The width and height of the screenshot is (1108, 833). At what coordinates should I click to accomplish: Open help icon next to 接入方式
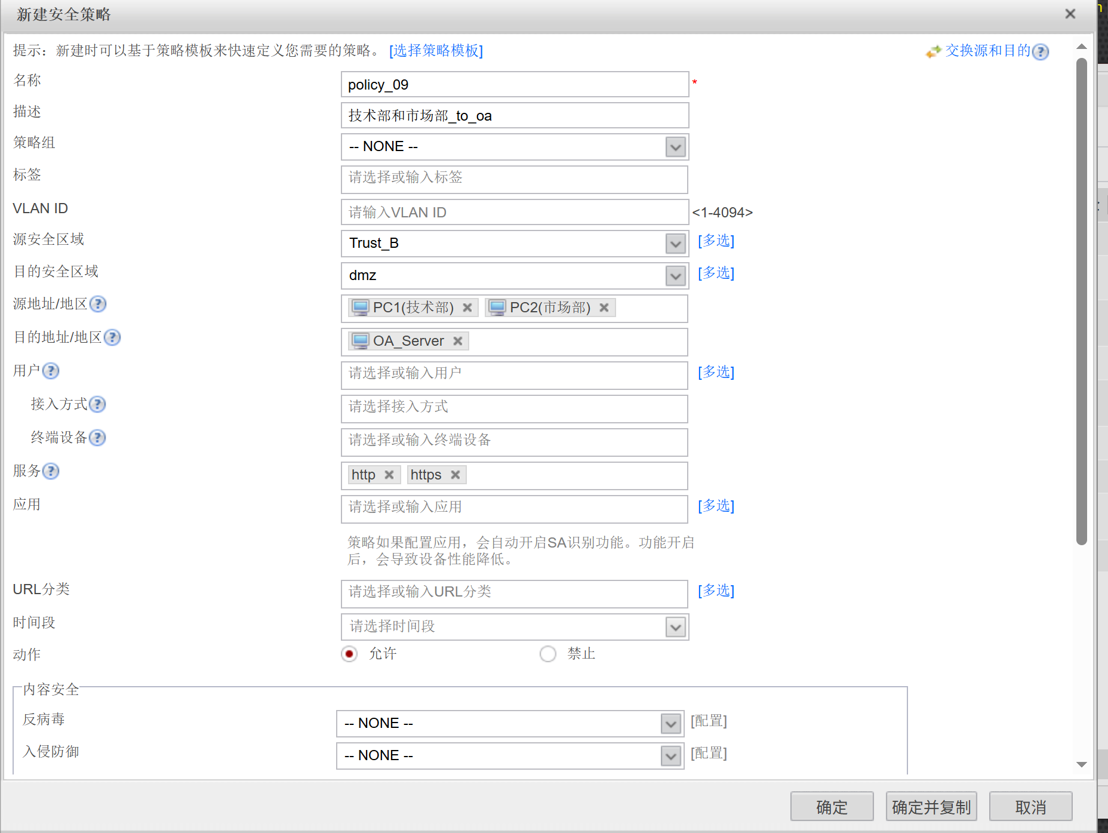97,404
